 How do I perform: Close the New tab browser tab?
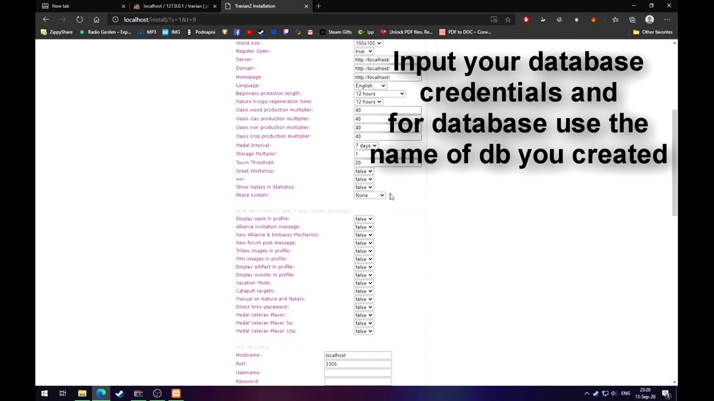[123, 6]
